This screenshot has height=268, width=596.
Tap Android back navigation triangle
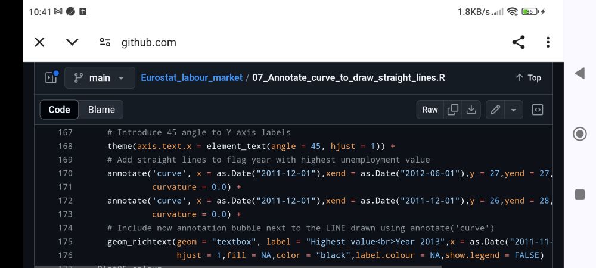click(580, 73)
